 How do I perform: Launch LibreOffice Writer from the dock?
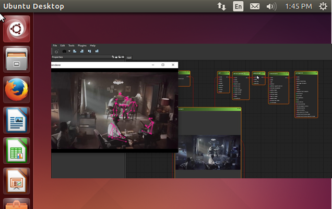point(17,121)
